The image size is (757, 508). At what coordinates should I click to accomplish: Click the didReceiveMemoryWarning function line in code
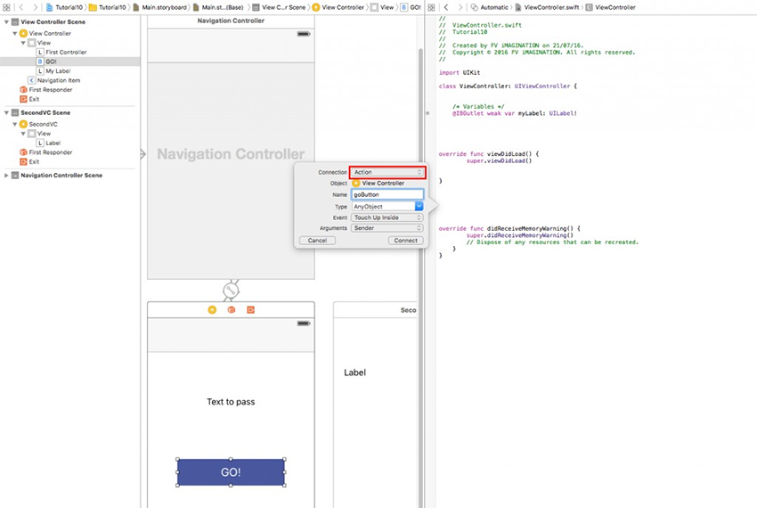(x=509, y=229)
